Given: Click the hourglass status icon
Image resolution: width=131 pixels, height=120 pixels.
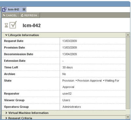Looking at the screenshot, I should tap(6, 25).
